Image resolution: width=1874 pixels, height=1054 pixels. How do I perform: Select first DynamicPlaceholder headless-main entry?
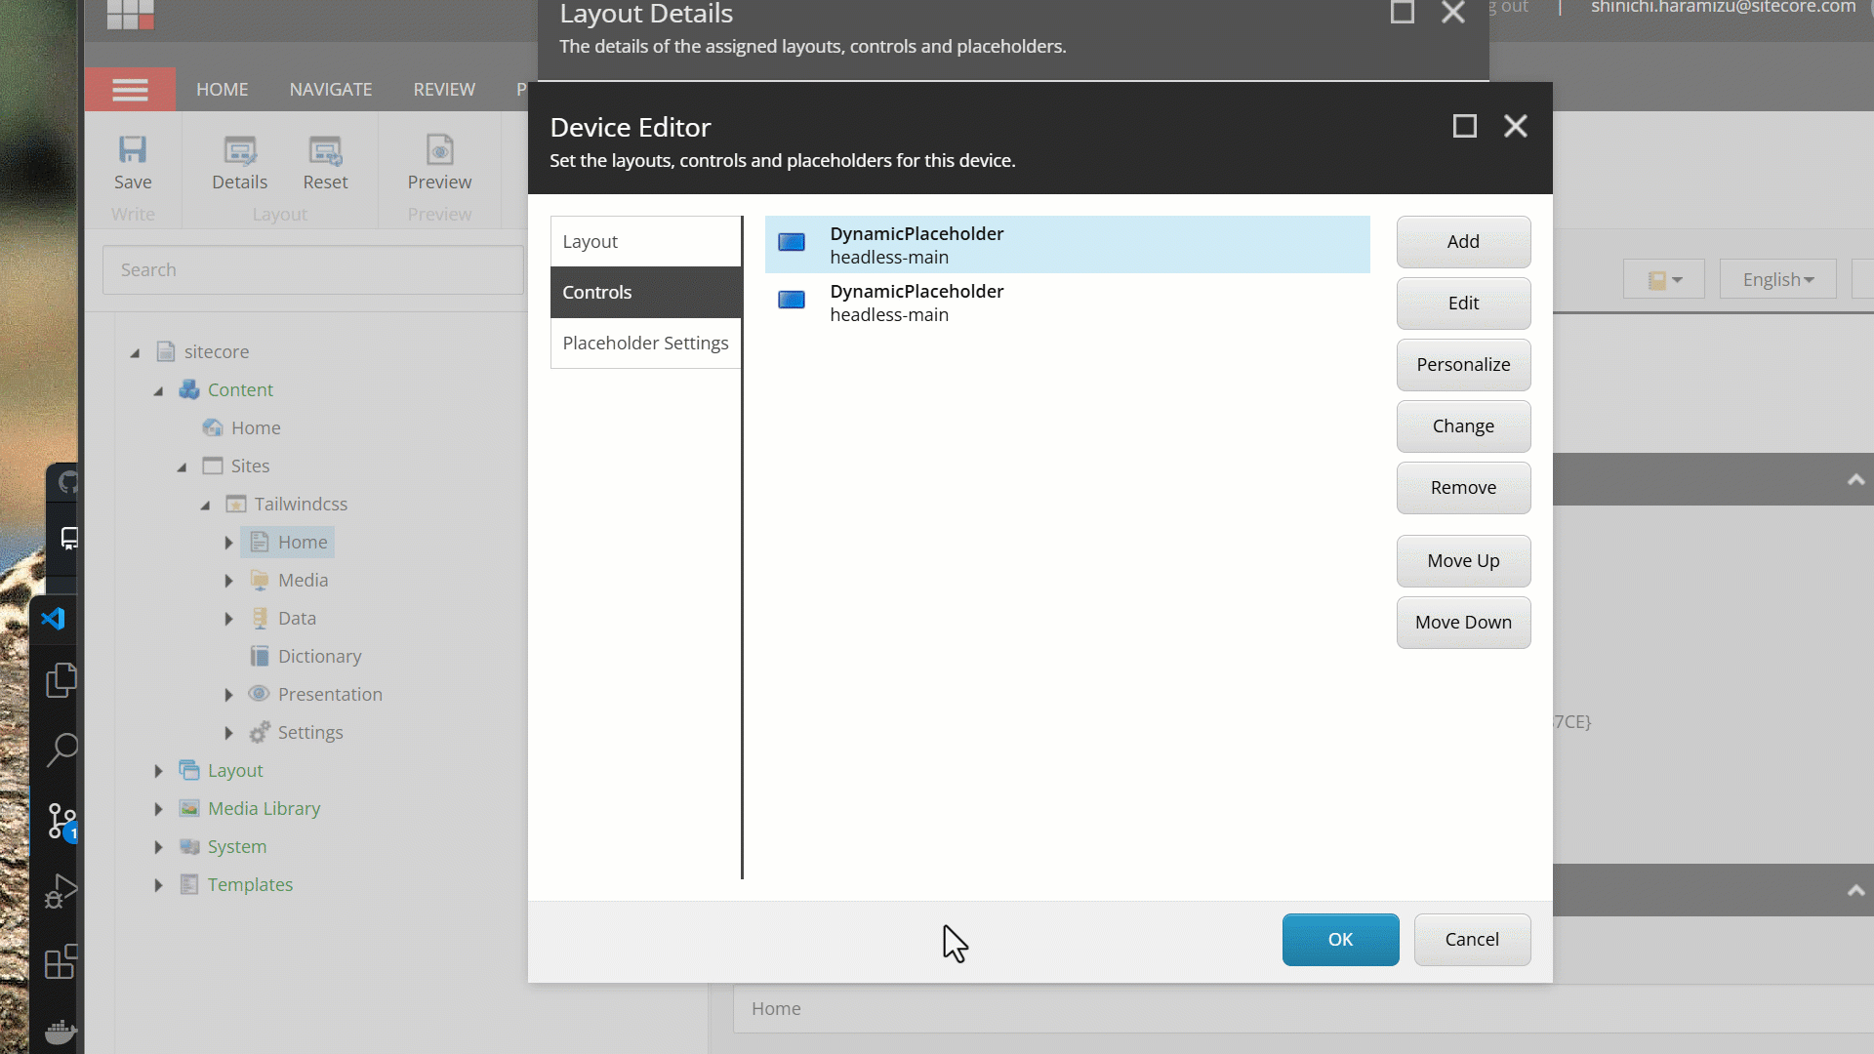pyautogui.click(x=1067, y=245)
